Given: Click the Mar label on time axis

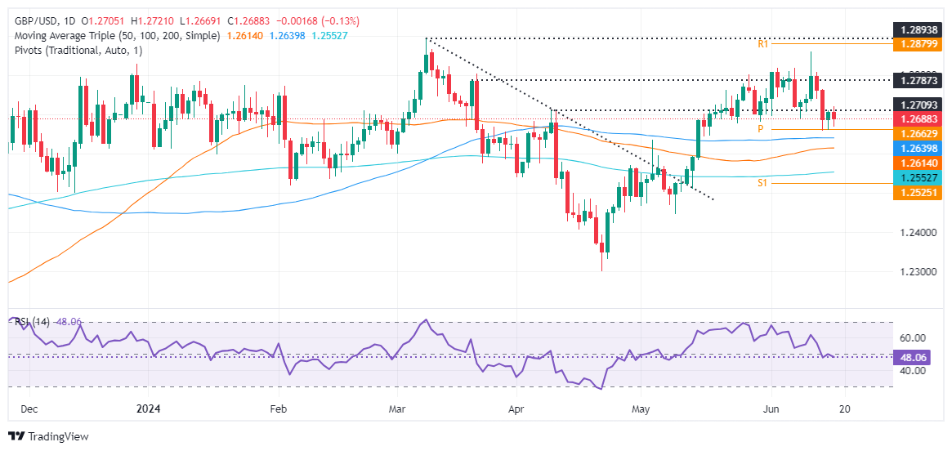Looking at the screenshot, I should click(397, 409).
